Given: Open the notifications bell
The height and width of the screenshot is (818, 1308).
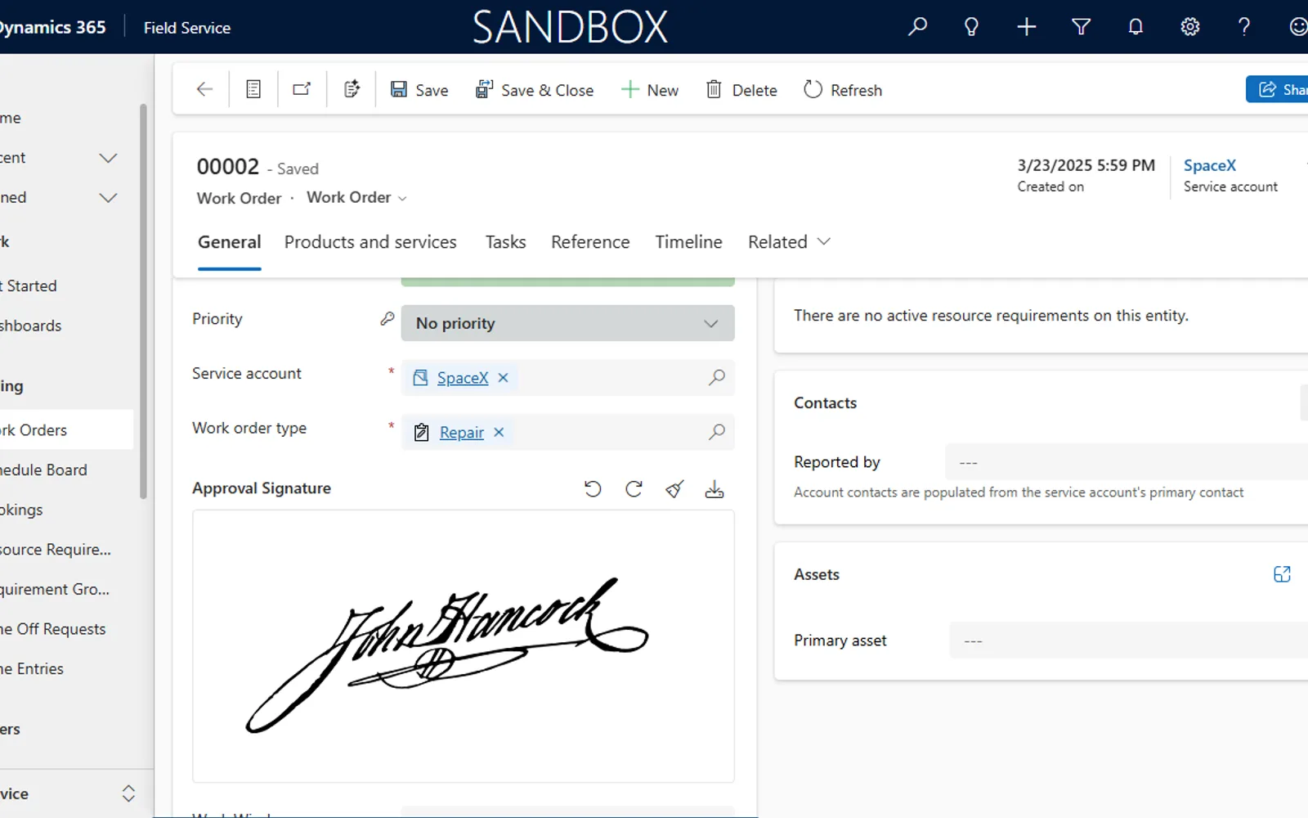Looking at the screenshot, I should [x=1136, y=27].
